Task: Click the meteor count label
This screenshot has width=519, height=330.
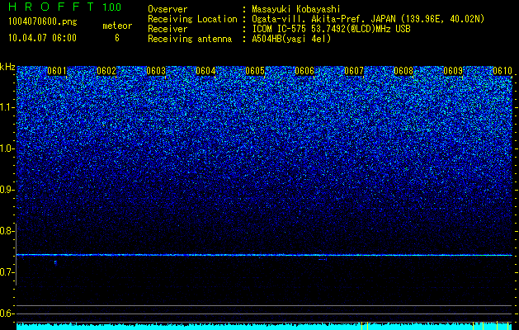Action: (x=117, y=26)
